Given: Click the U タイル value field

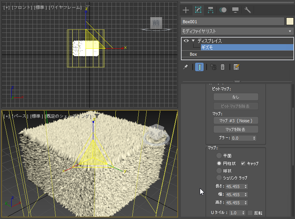Looking at the screenshot, I should [x=235, y=213].
